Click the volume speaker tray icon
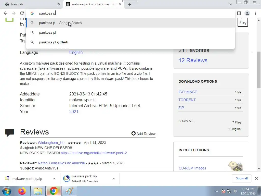The image size is (261, 196). click(x=235, y=191)
